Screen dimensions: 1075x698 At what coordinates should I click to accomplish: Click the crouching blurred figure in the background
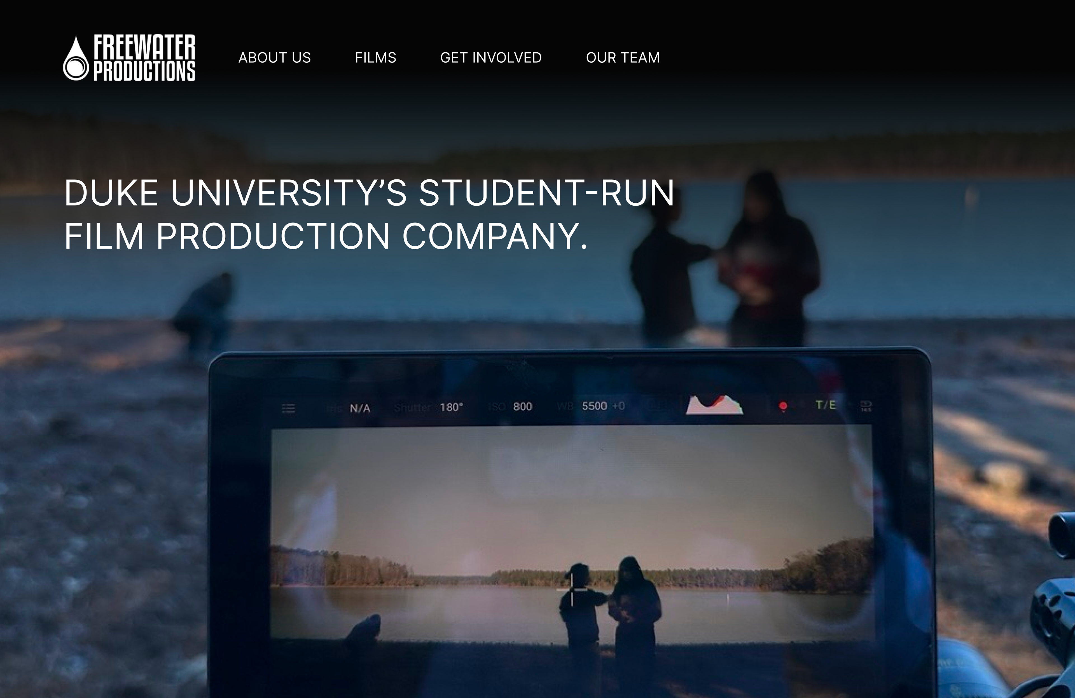pos(205,311)
